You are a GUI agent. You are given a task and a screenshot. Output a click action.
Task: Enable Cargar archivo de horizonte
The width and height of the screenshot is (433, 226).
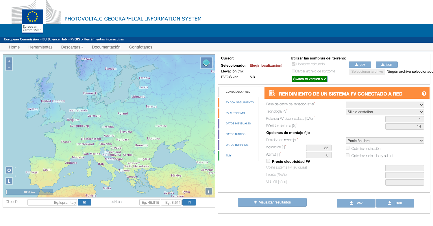(x=293, y=71)
